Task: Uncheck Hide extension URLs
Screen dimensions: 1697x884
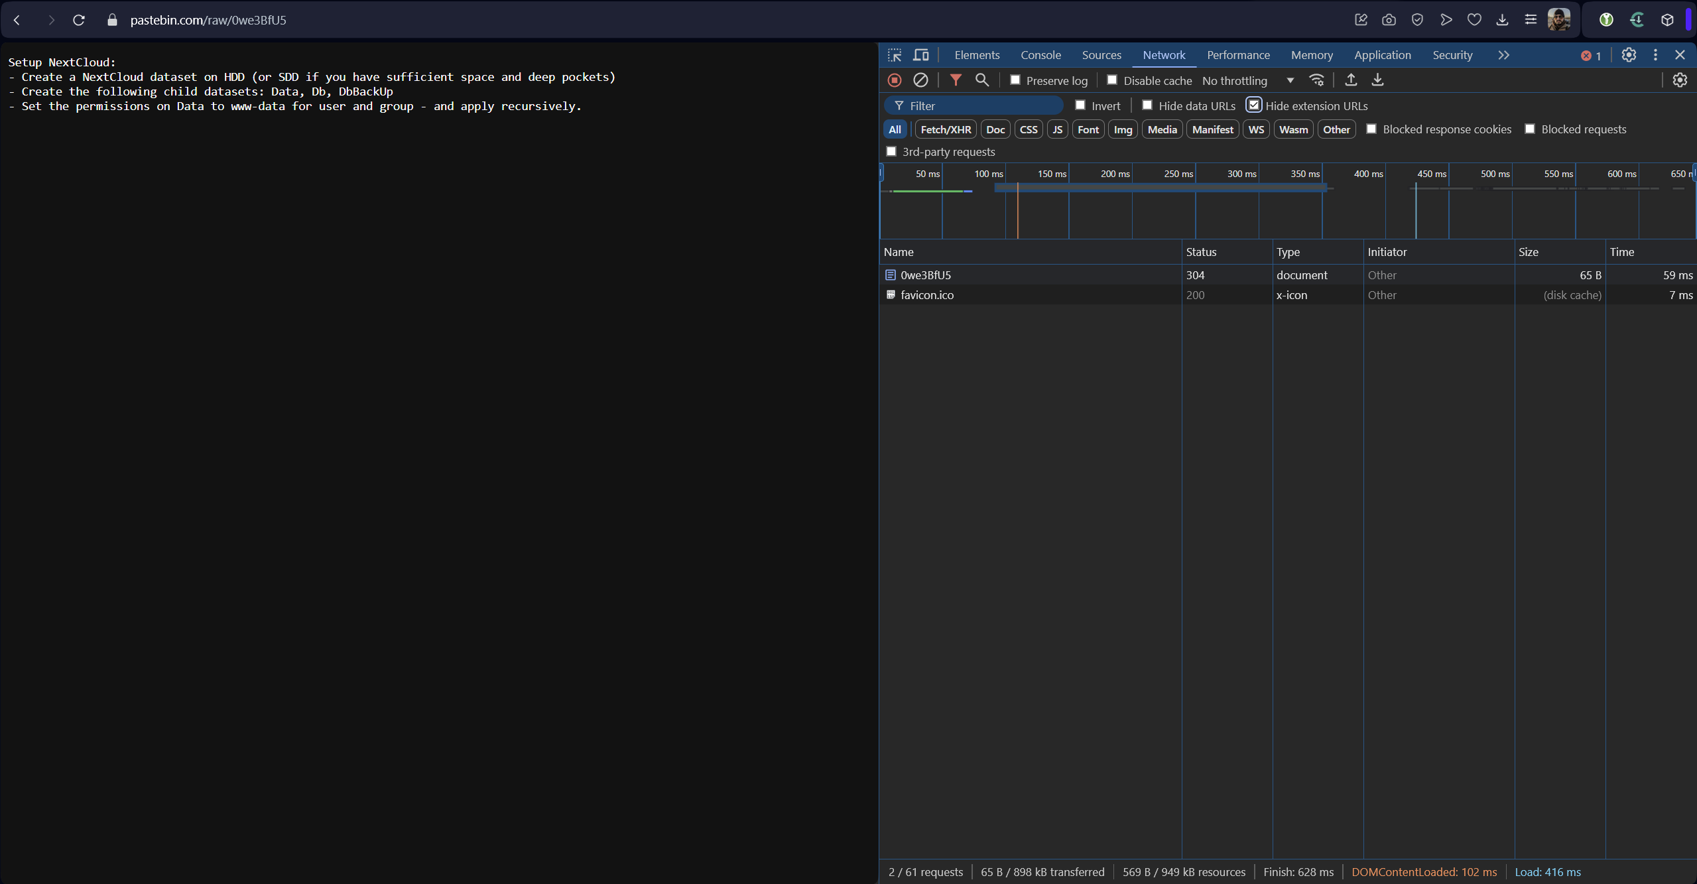Action: point(1253,105)
